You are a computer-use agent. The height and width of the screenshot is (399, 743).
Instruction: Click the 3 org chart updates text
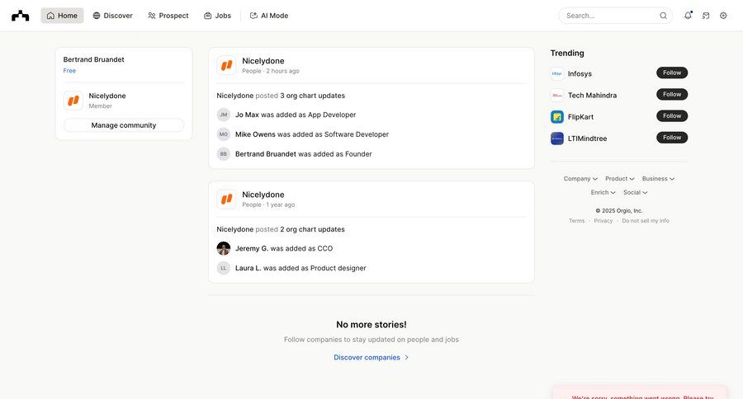click(312, 96)
